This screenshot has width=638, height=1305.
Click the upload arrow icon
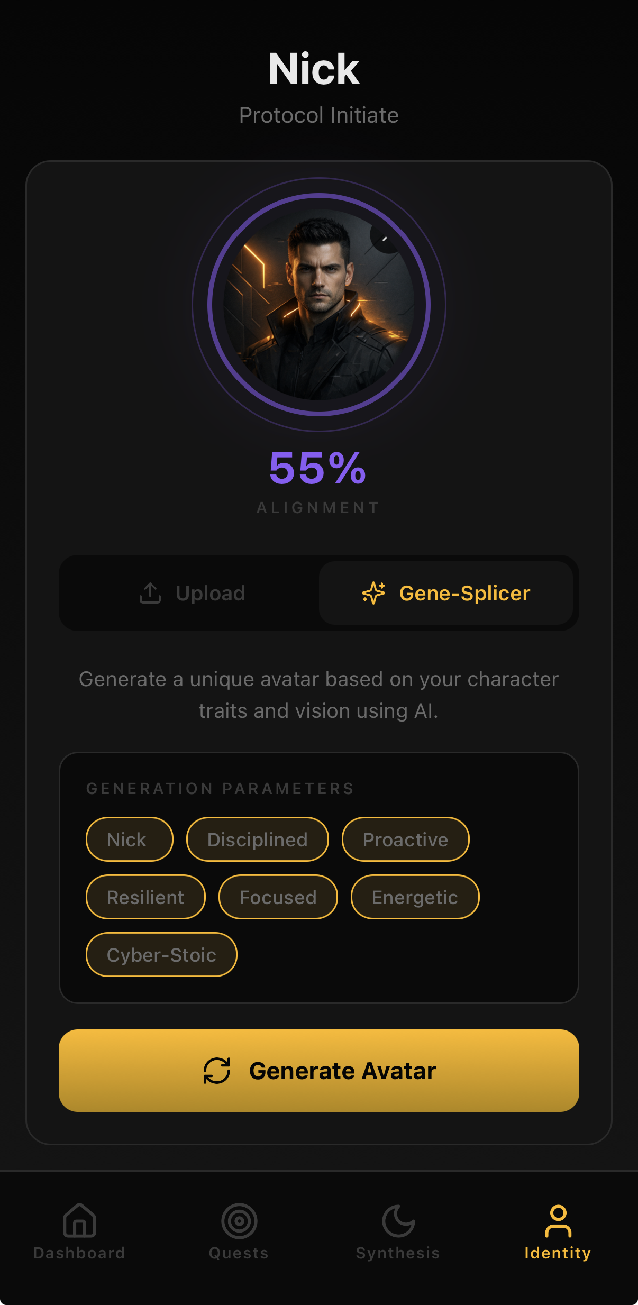pos(151,593)
